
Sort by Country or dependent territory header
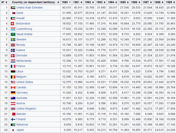click(x=35, y=2)
